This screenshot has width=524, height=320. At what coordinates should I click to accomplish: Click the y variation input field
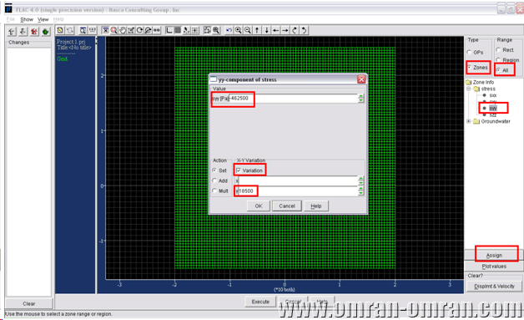(296, 190)
